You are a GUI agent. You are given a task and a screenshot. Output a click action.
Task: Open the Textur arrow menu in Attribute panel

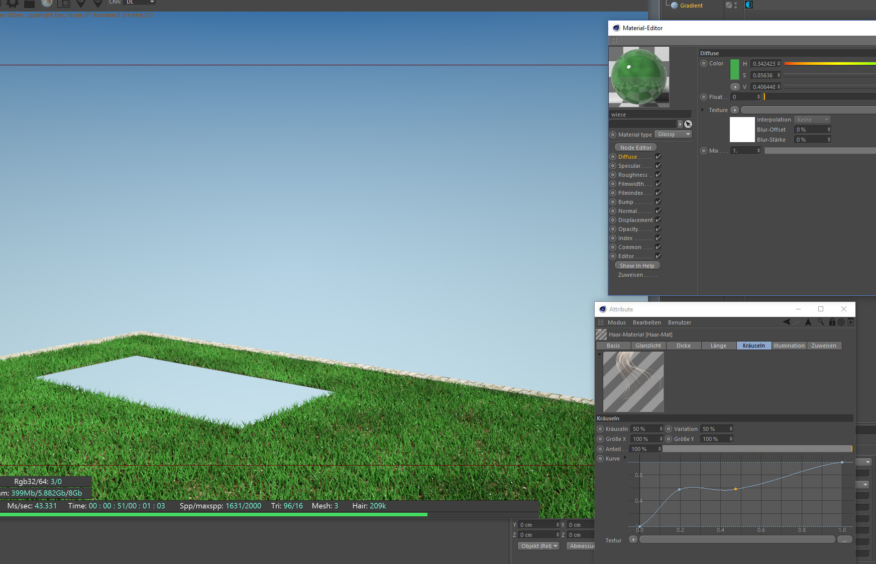tap(633, 539)
